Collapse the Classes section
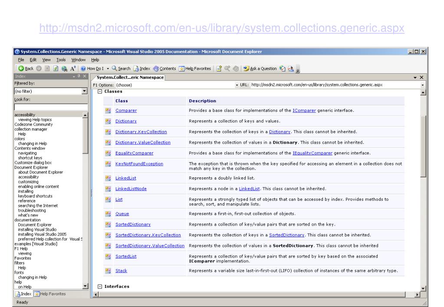 pyautogui.click(x=100, y=91)
